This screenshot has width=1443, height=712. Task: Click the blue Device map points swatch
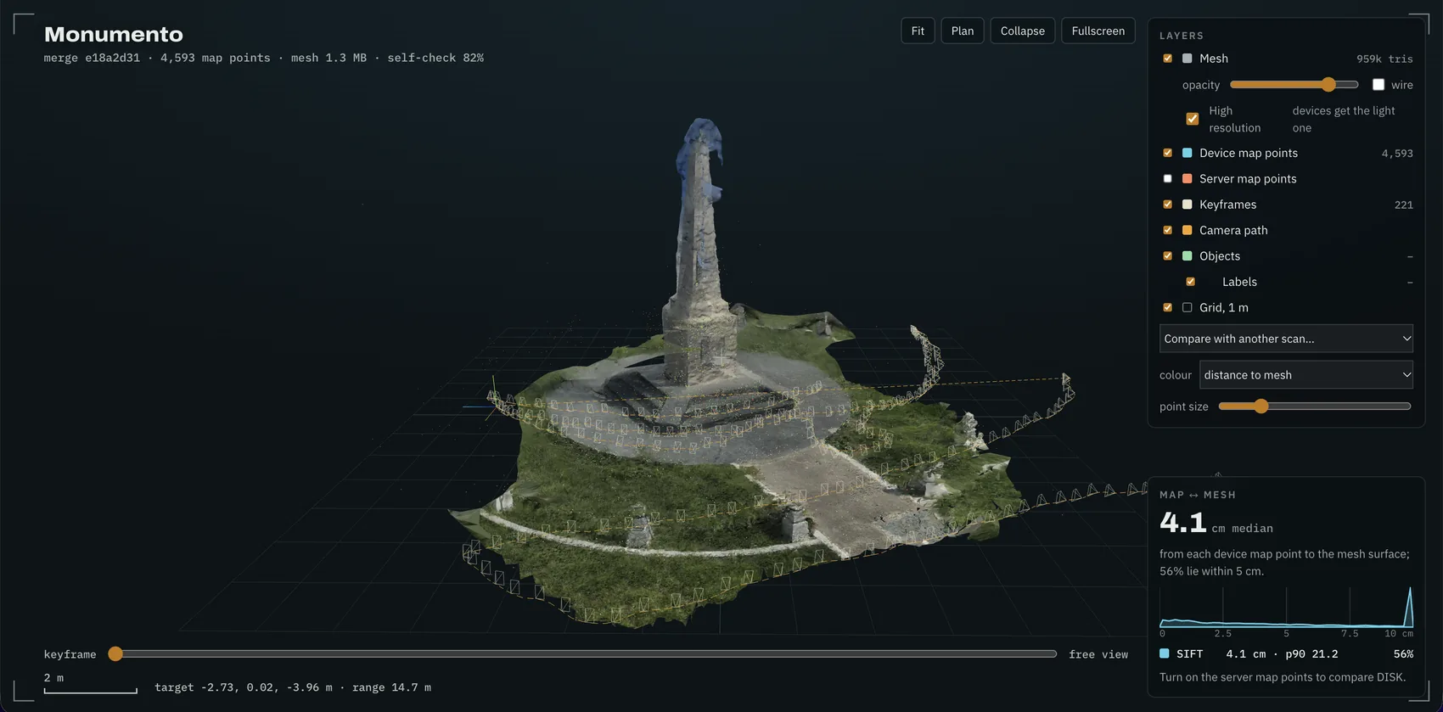(x=1187, y=153)
